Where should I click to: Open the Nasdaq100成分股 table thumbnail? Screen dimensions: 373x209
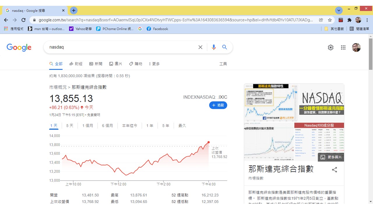tap(319, 142)
